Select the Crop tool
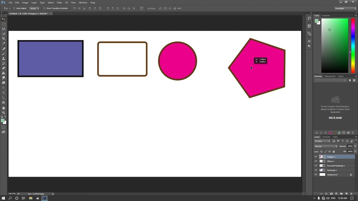 tap(4, 39)
